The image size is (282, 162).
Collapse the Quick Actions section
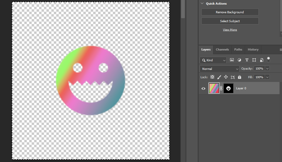202,3
